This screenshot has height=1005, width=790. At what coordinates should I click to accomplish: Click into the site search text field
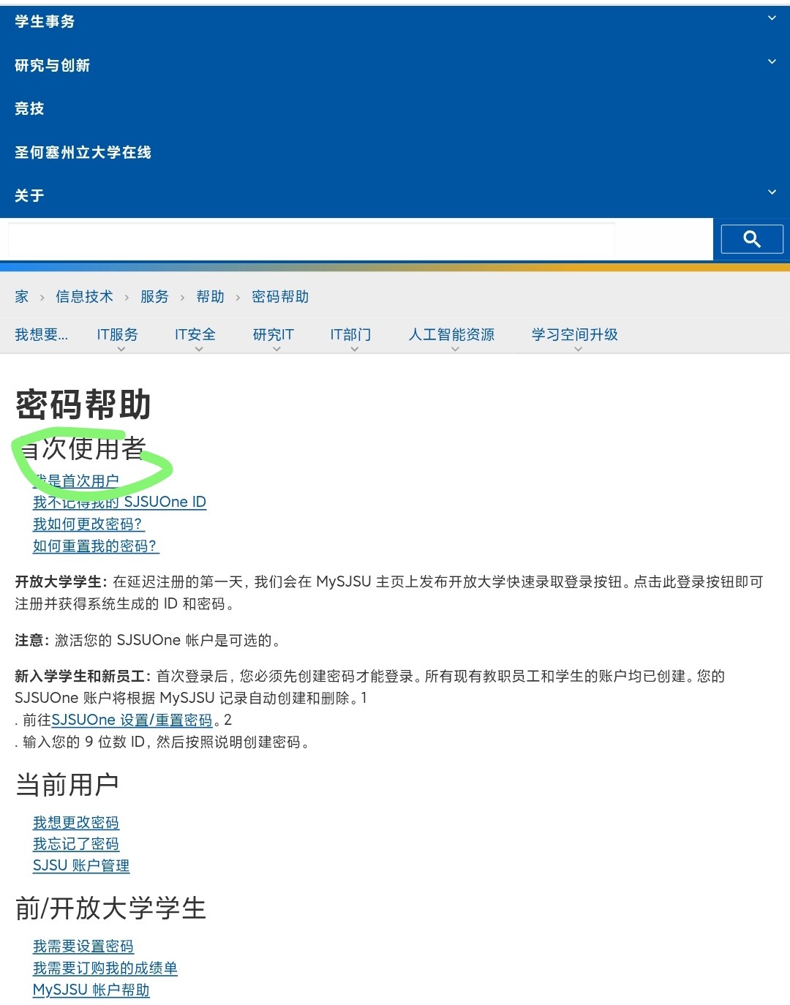coord(311,240)
